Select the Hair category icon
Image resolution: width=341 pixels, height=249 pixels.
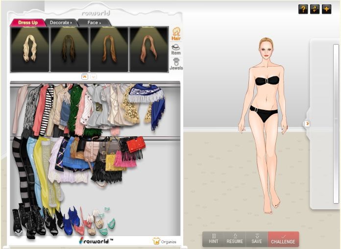(x=176, y=34)
